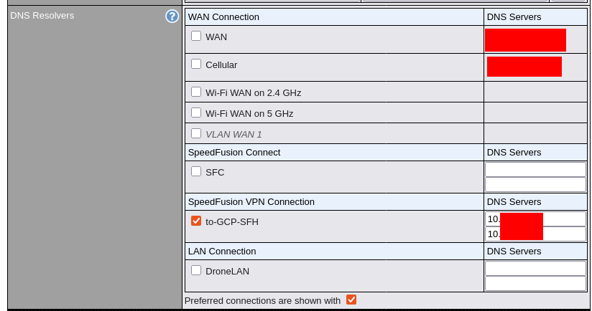Click second DroneLAN DNS server field
592x311 pixels.
click(x=535, y=284)
